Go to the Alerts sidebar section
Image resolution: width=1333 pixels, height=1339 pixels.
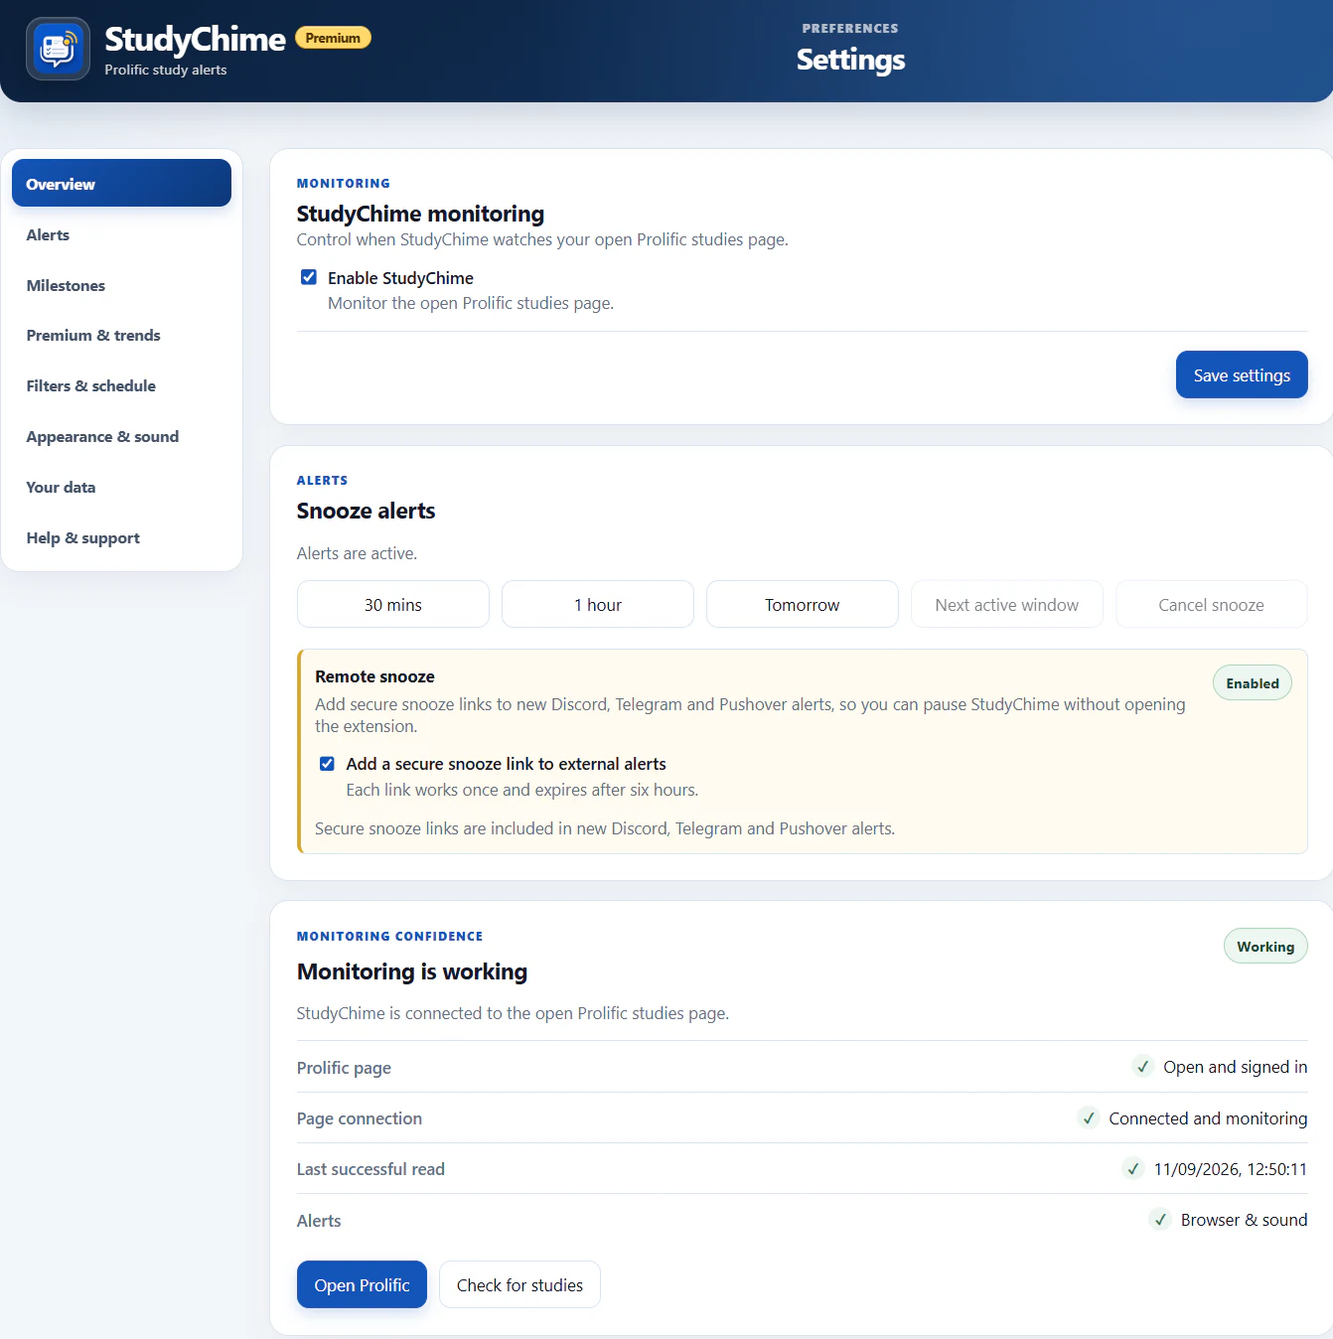point(121,234)
